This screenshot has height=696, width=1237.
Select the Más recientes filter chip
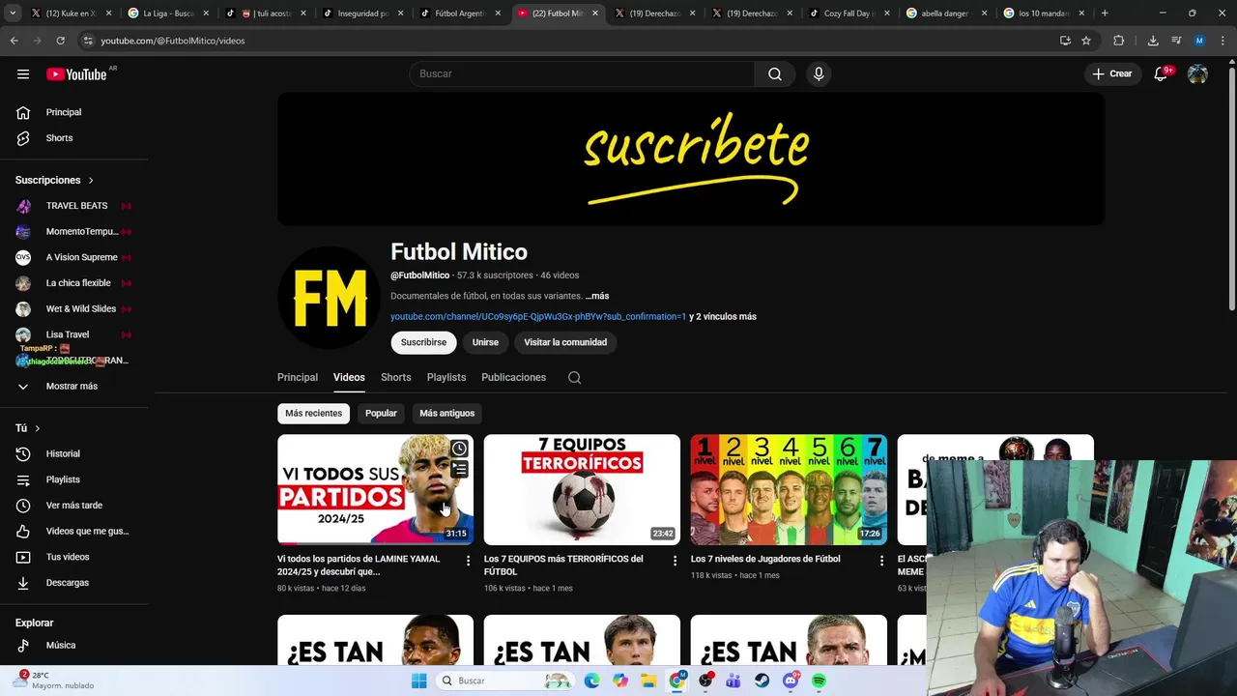(313, 413)
